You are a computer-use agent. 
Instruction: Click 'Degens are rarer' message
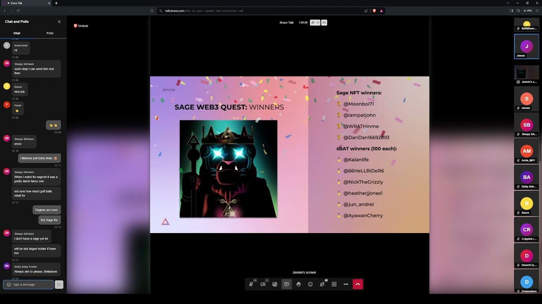click(x=47, y=210)
